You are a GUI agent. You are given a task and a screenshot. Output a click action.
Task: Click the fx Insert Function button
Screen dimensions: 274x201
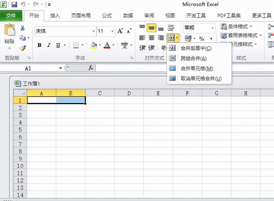pyautogui.click(x=91, y=68)
